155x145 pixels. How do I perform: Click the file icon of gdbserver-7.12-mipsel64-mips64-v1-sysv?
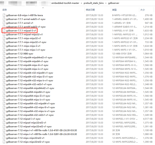click(4, 92)
